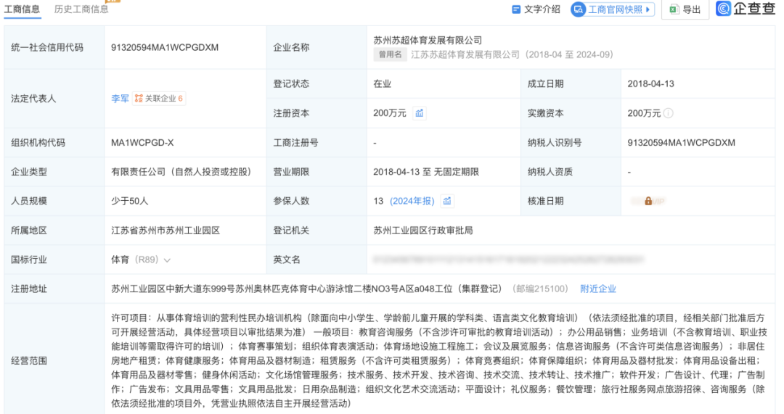Select 营业期限 value 2018-04-13 至 无固定期限

(426, 172)
